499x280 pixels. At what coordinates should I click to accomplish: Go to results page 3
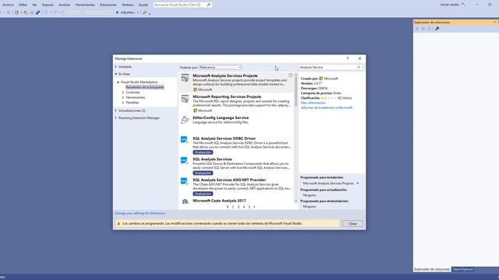[x=239, y=207]
